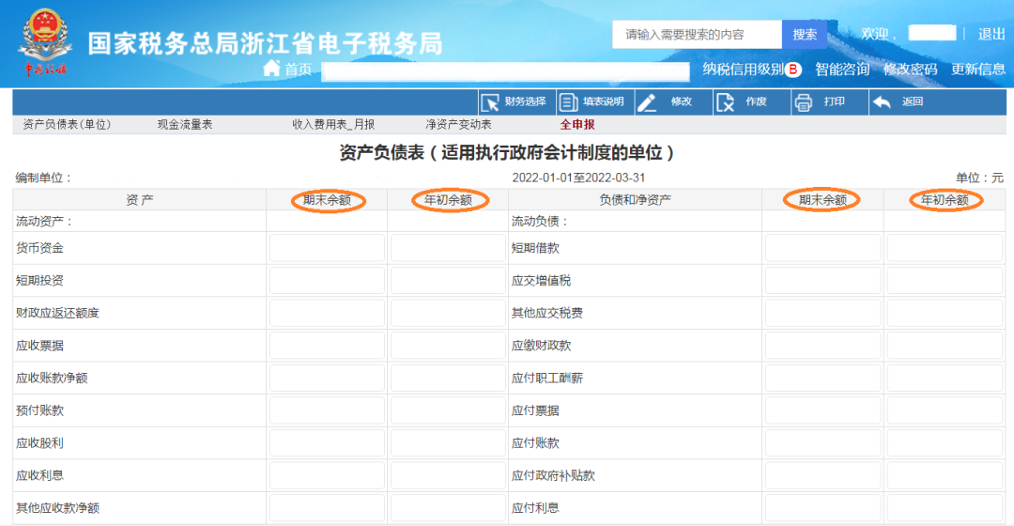Click the 其他应收款净额 row label
The image size is (1014, 526).
point(57,508)
